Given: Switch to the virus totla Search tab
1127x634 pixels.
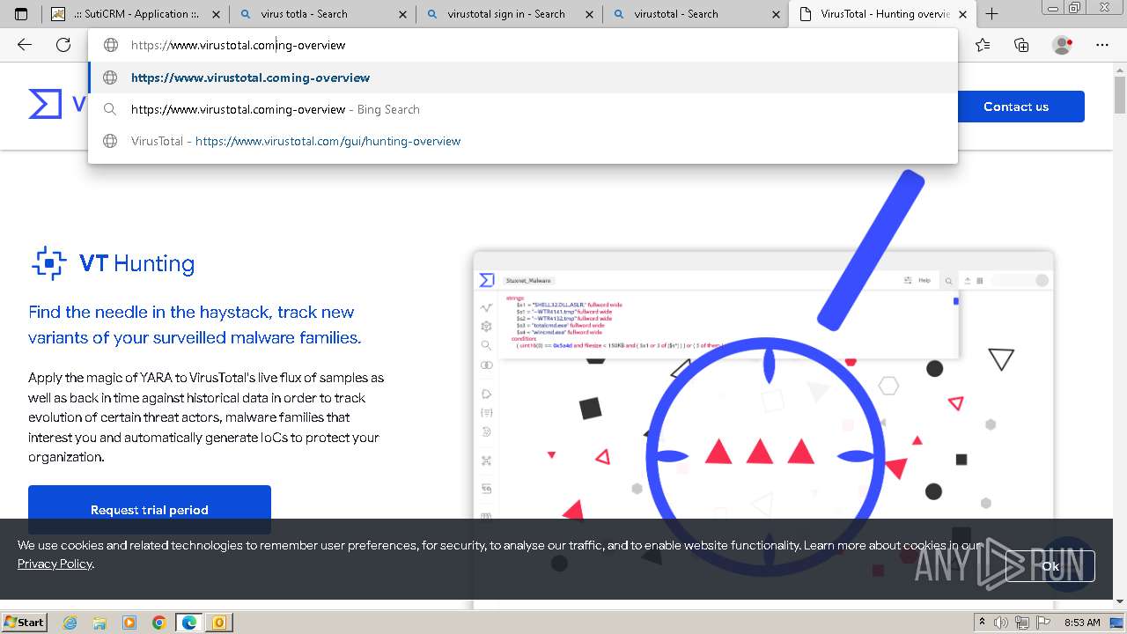Looking at the screenshot, I should (x=322, y=14).
